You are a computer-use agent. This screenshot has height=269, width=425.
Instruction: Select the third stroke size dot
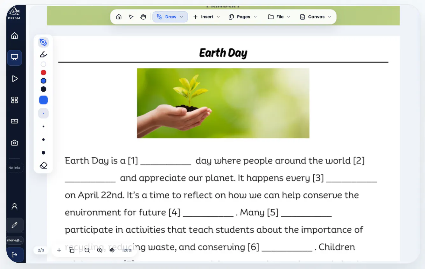(x=44, y=140)
